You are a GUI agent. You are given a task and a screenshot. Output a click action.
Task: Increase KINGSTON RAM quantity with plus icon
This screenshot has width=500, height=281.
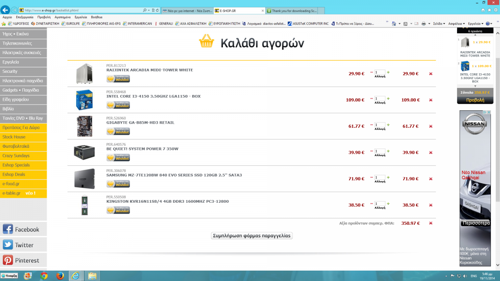pos(388,204)
